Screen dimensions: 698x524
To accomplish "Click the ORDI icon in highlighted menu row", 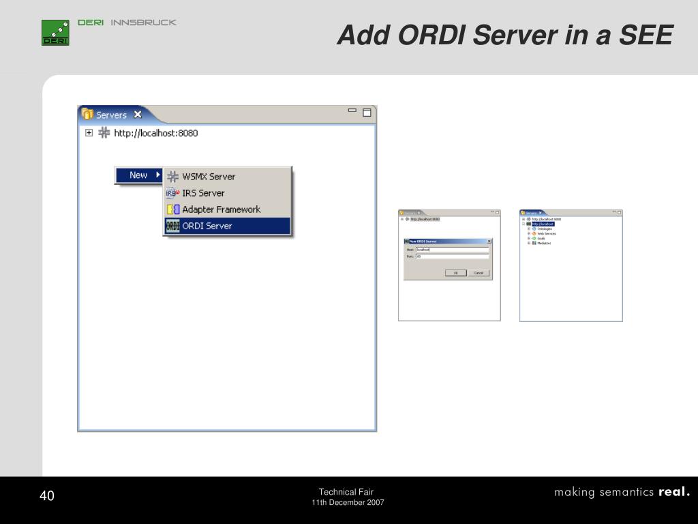I will pyautogui.click(x=172, y=226).
